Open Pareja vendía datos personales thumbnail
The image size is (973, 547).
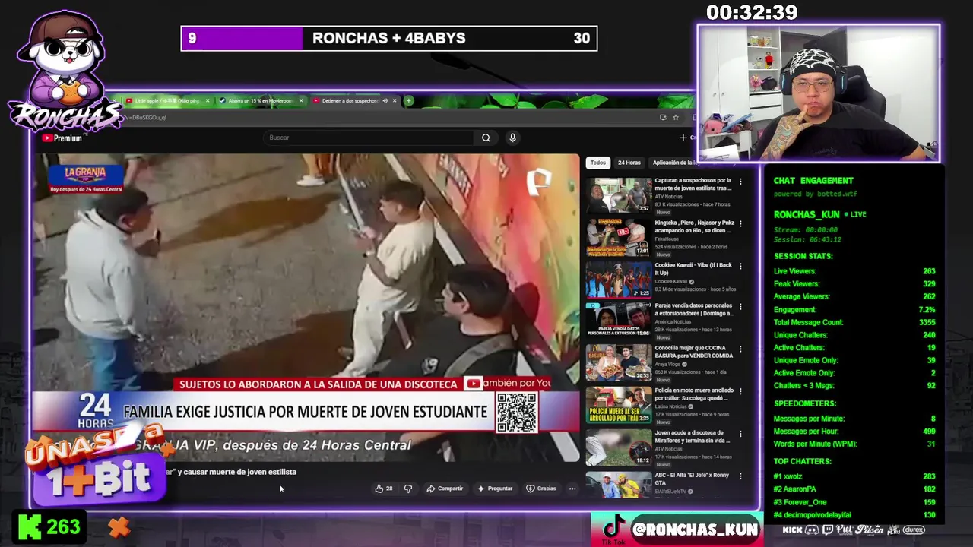point(619,321)
